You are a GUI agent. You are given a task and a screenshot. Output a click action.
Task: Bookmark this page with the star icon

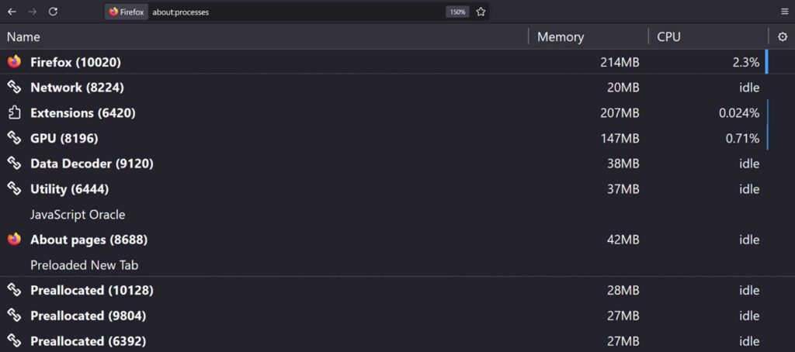[x=481, y=12]
